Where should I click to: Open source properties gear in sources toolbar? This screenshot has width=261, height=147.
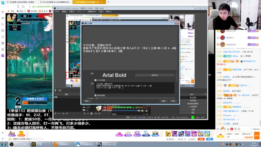pyautogui.click(x=92, y=113)
